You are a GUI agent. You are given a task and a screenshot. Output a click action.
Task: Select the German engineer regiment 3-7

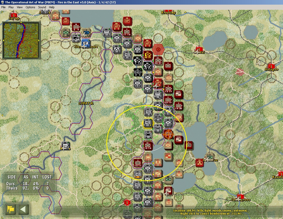tap(106, 32)
